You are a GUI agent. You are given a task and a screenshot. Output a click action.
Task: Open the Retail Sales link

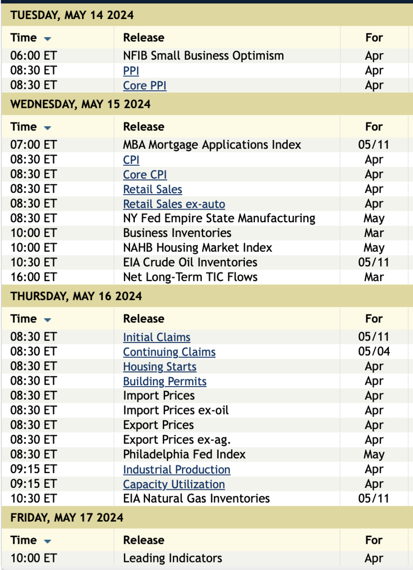tap(152, 190)
